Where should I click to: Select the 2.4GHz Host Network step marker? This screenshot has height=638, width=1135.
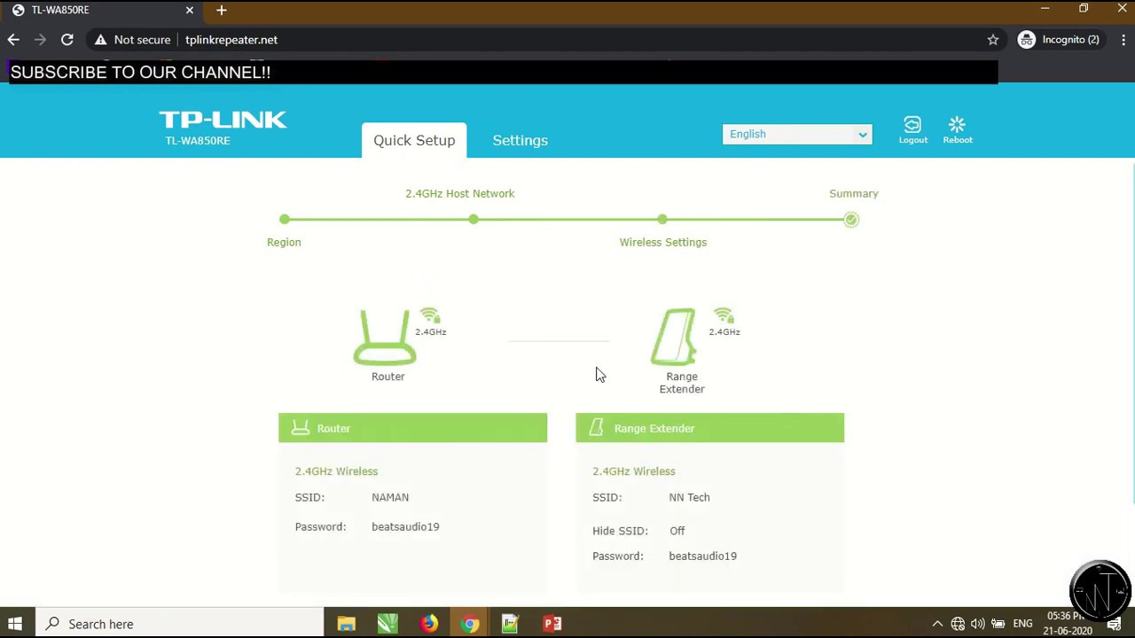tap(474, 219)
